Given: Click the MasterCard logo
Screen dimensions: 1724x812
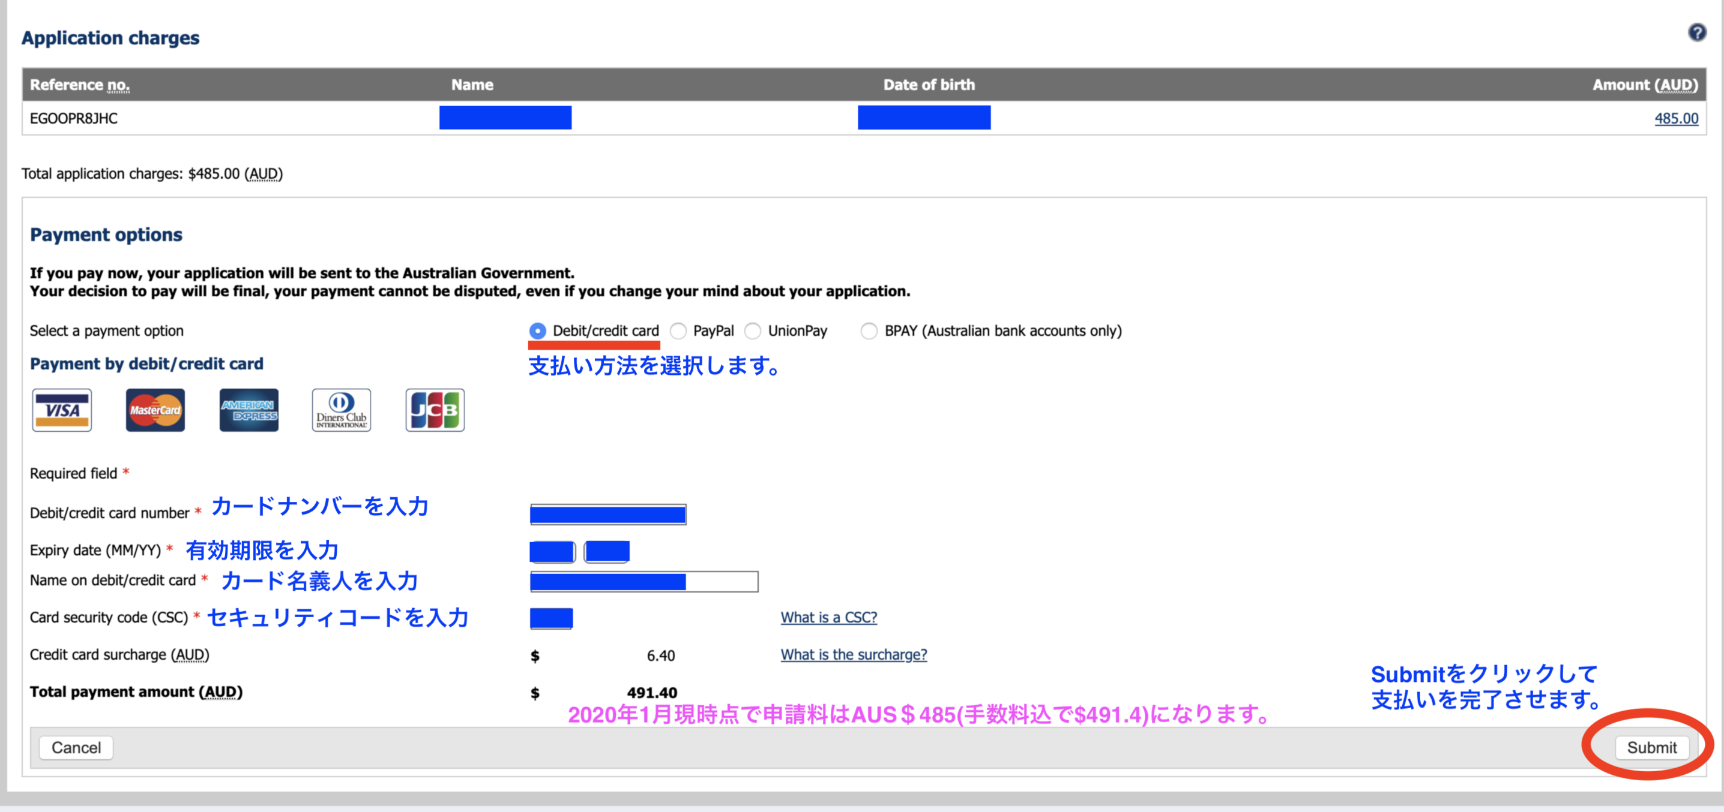Looking at the screenshot, I should pyautogui.click(x=155, y=410).
